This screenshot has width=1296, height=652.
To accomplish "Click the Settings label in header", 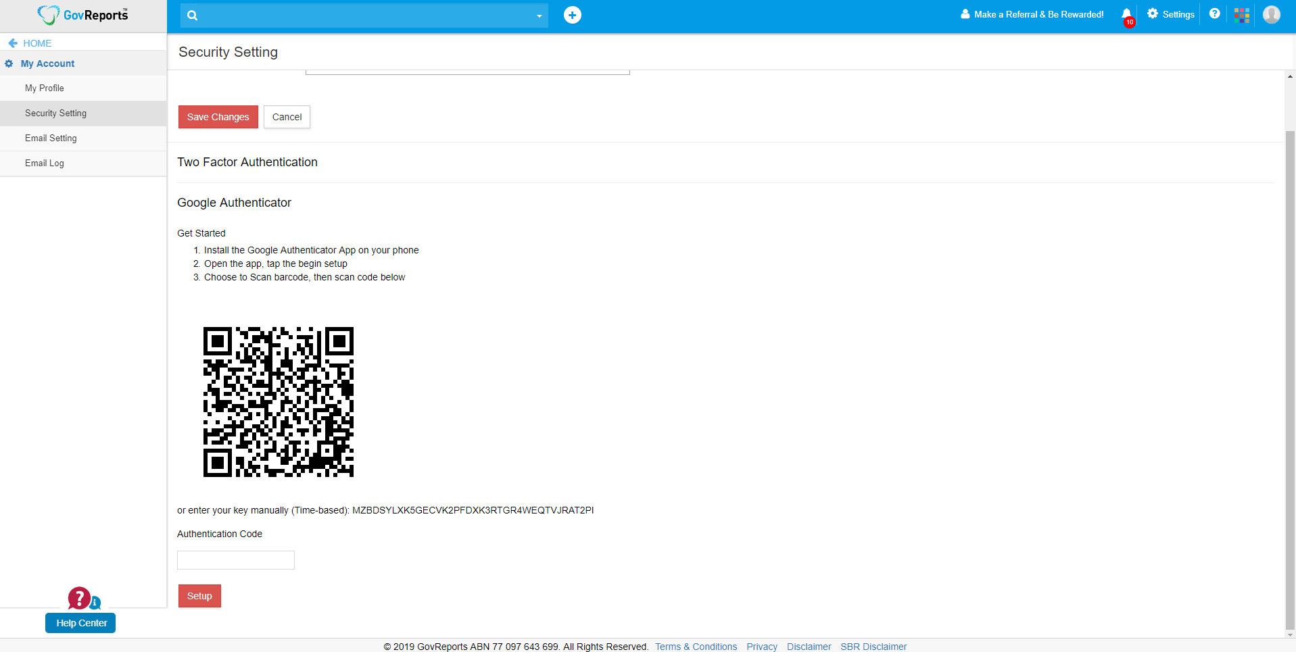I will tap(1178, 14).
